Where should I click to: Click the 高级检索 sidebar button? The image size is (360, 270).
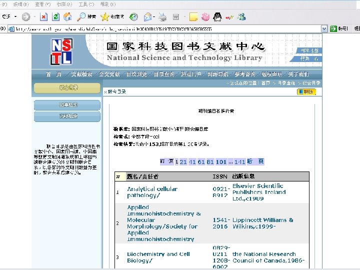click(x=67, y=116)
